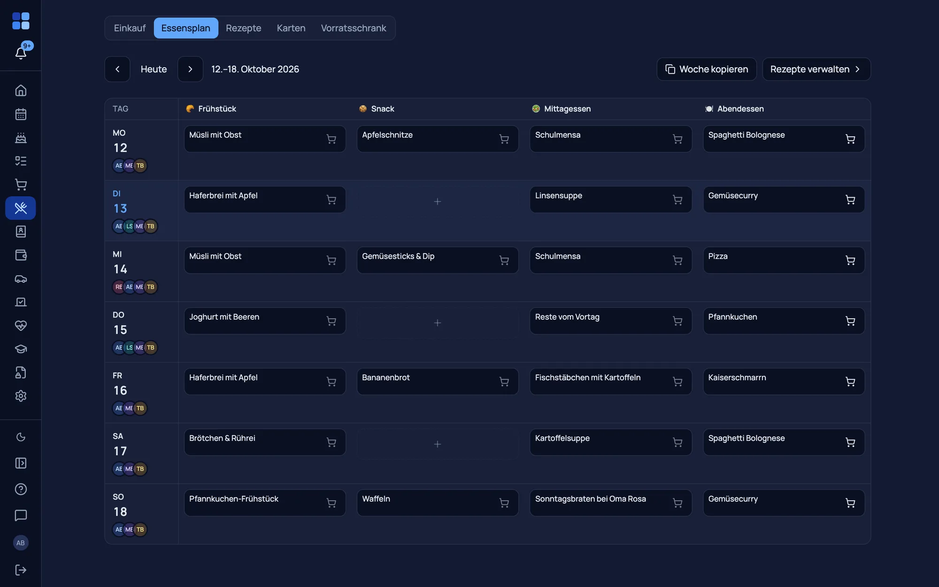The image size is (939, 587).
Task: Toggle dark mode moon icon
Action: [x=21, y=437]
